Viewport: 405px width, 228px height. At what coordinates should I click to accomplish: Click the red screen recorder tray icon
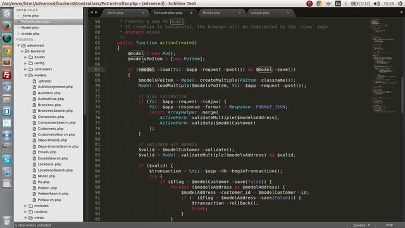click(x=309, y=4)
